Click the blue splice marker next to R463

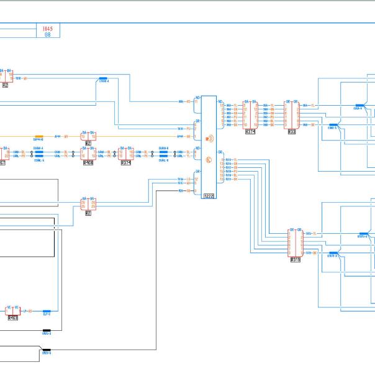tap(47, 312)
